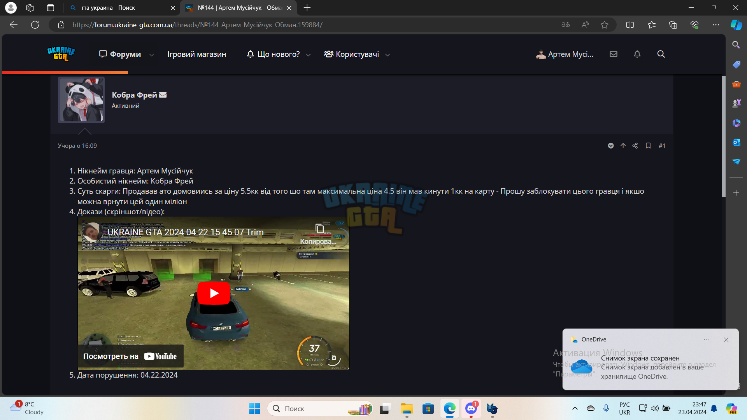This screenshot has width=747, height=420.
Task: Open the forum search magnifier
Action: click(661, 54)
